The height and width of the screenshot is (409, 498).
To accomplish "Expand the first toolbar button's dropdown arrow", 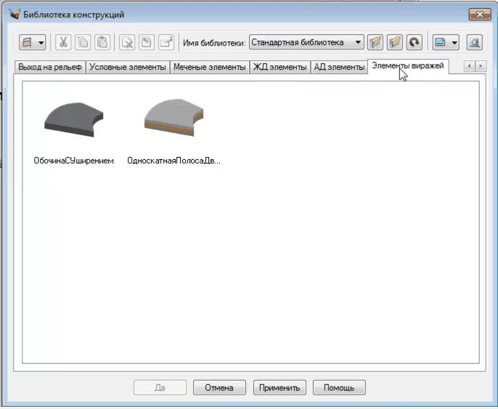I will (41, 43).
